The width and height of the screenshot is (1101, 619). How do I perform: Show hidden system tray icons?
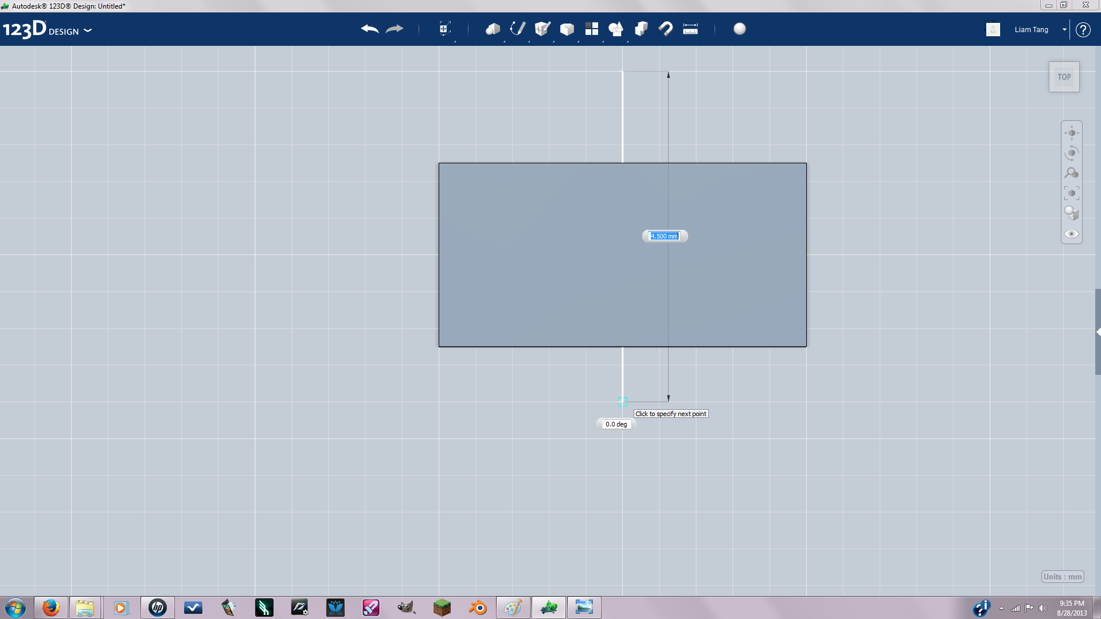tap(1001, 608)
